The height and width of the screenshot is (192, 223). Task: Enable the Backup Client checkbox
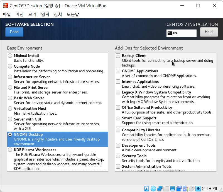(118, 56)
